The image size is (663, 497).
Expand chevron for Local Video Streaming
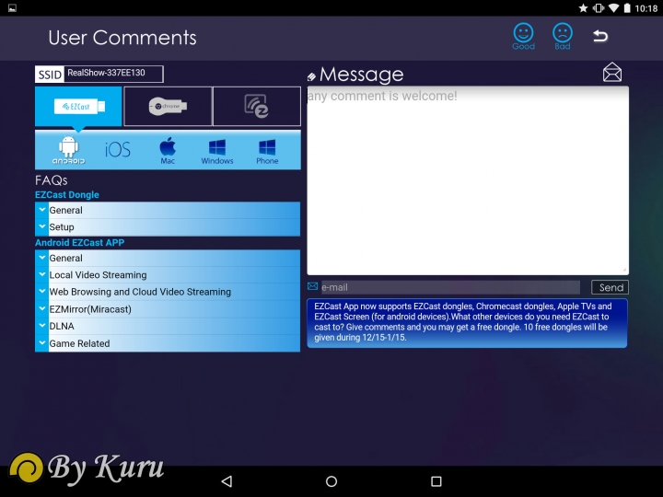41,274
